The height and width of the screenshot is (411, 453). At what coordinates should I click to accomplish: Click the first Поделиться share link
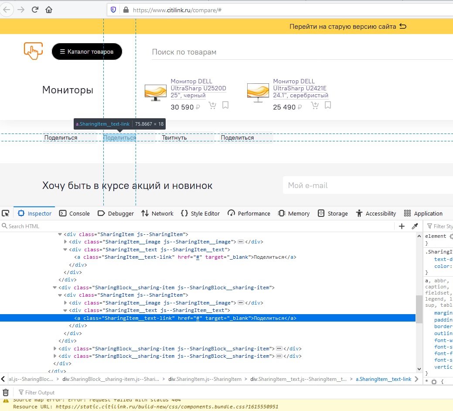[61, 137]
